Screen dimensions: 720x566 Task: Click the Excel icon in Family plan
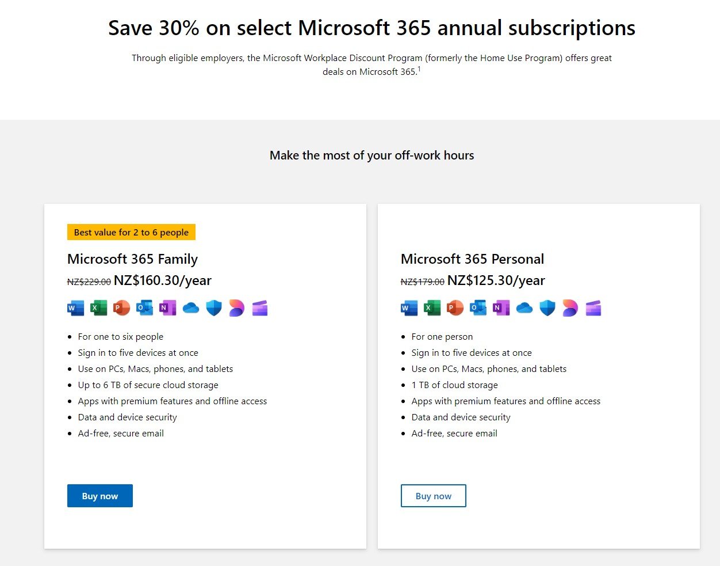tap(99, 308)
